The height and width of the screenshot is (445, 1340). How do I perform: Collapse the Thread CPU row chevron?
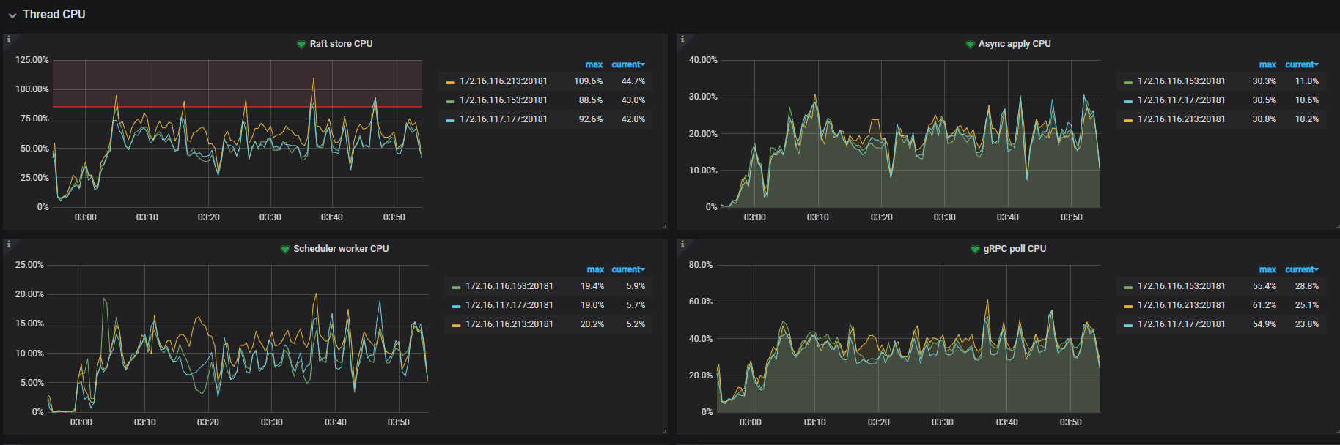tap(12, 15)
